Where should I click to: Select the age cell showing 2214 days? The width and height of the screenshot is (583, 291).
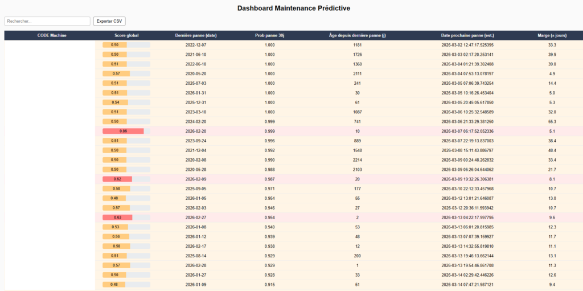[358, 160]
